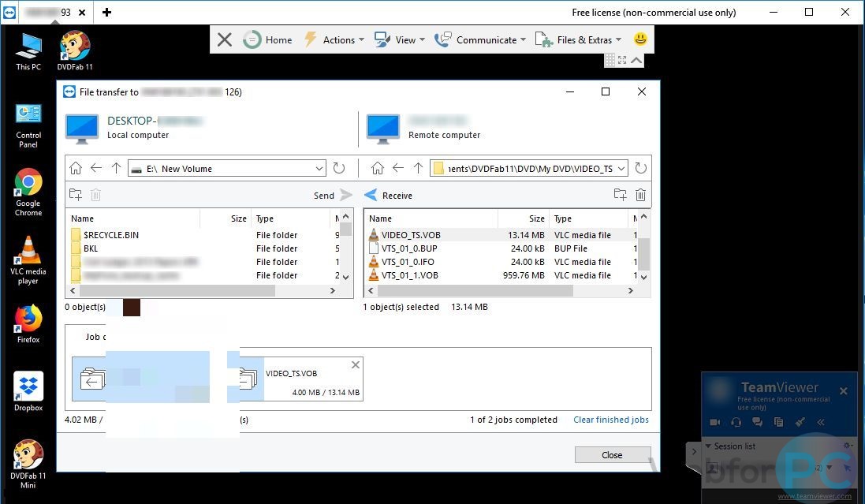Open DVDFab 11 Mini shortcut

pos(28,465)
